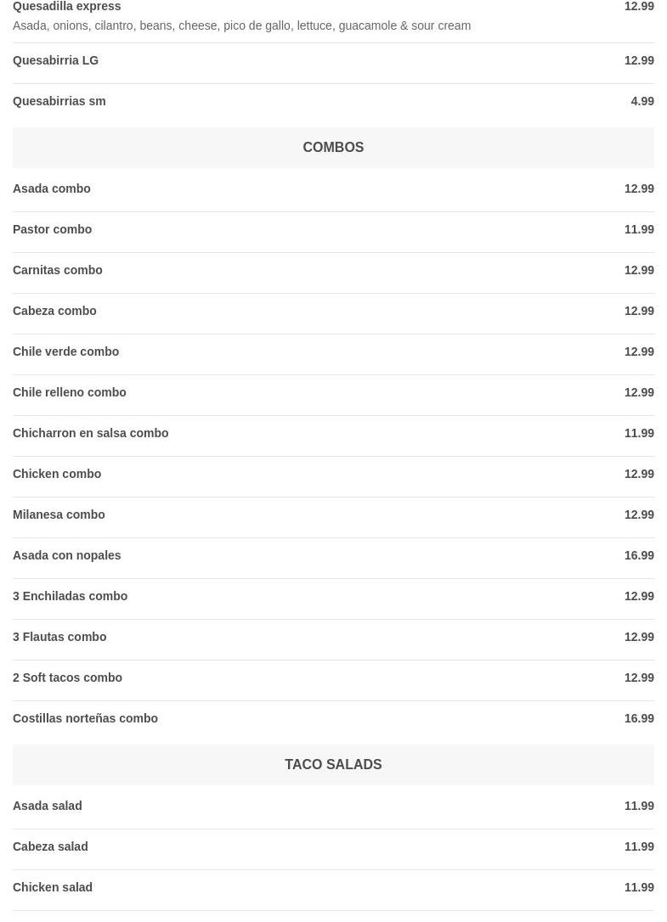Pick the Cabeza combo item
This screenshot has width=667, height=922.
(x=54, y=311)
